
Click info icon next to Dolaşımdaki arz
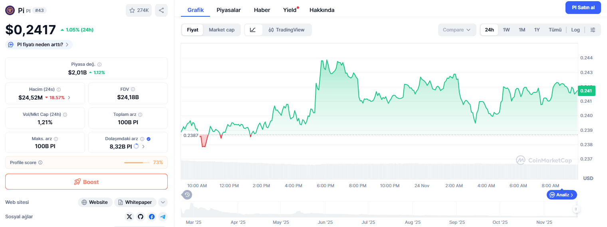coord(142,139)
